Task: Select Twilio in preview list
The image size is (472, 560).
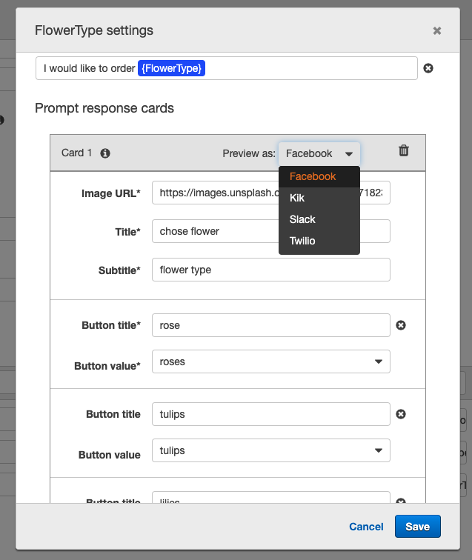Action: point(319,241)
